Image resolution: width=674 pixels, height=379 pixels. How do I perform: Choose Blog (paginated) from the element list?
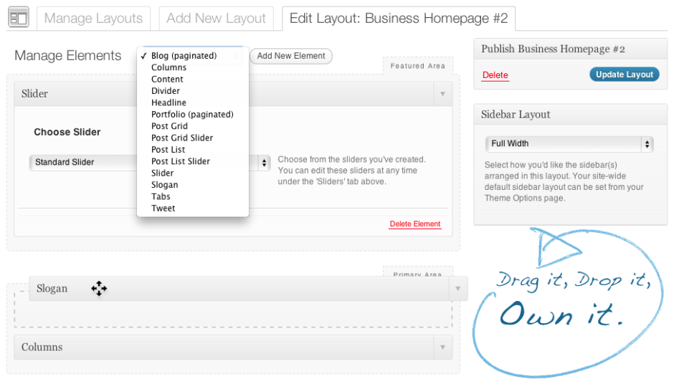point(184,56)
